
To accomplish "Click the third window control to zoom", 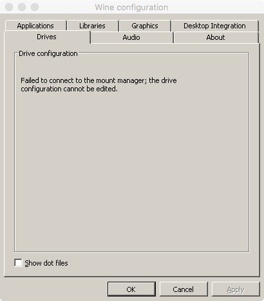I will coord(35,7).
